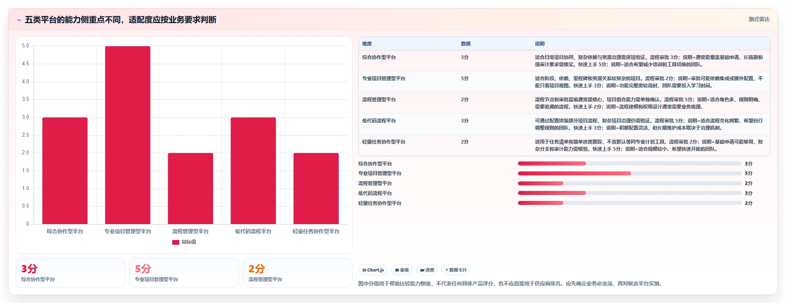Click the 轻量任务协作型平台 progress bar
The width and height of the screenshot is (786, 303).
pyautogui.click(x=630, y=203)
